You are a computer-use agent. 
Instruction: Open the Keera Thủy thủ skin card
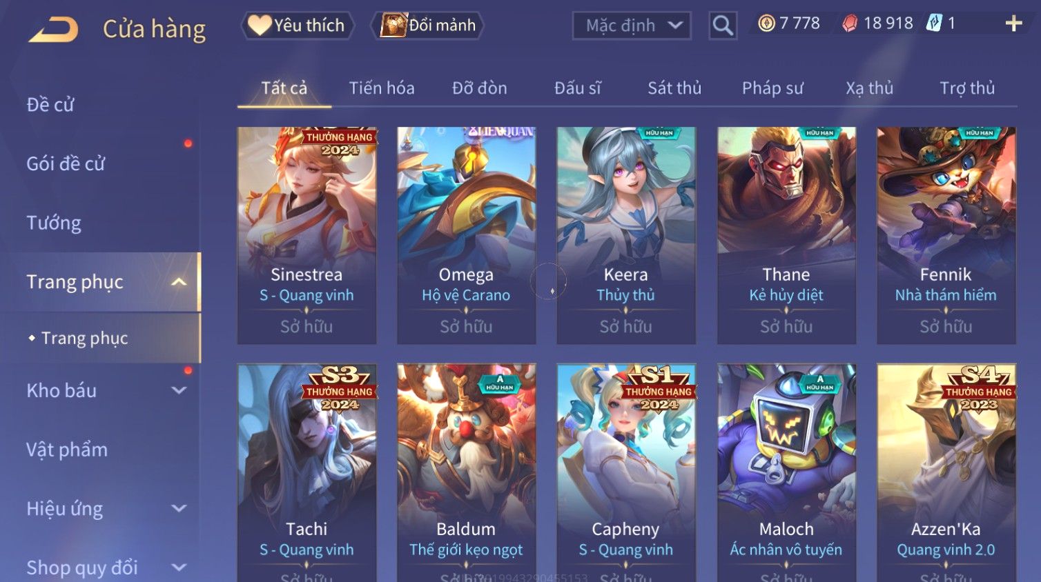click(626, 235)
